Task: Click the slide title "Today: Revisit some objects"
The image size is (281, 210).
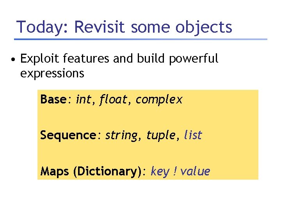Action: 124,27
